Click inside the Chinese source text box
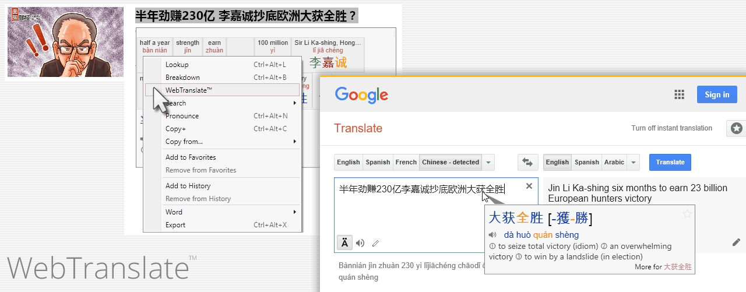Image resolution: width=746 pixels, height=292 pixels. point(435,214)
